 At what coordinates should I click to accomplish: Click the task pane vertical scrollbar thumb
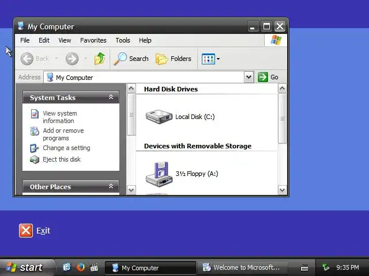(131, 115)
